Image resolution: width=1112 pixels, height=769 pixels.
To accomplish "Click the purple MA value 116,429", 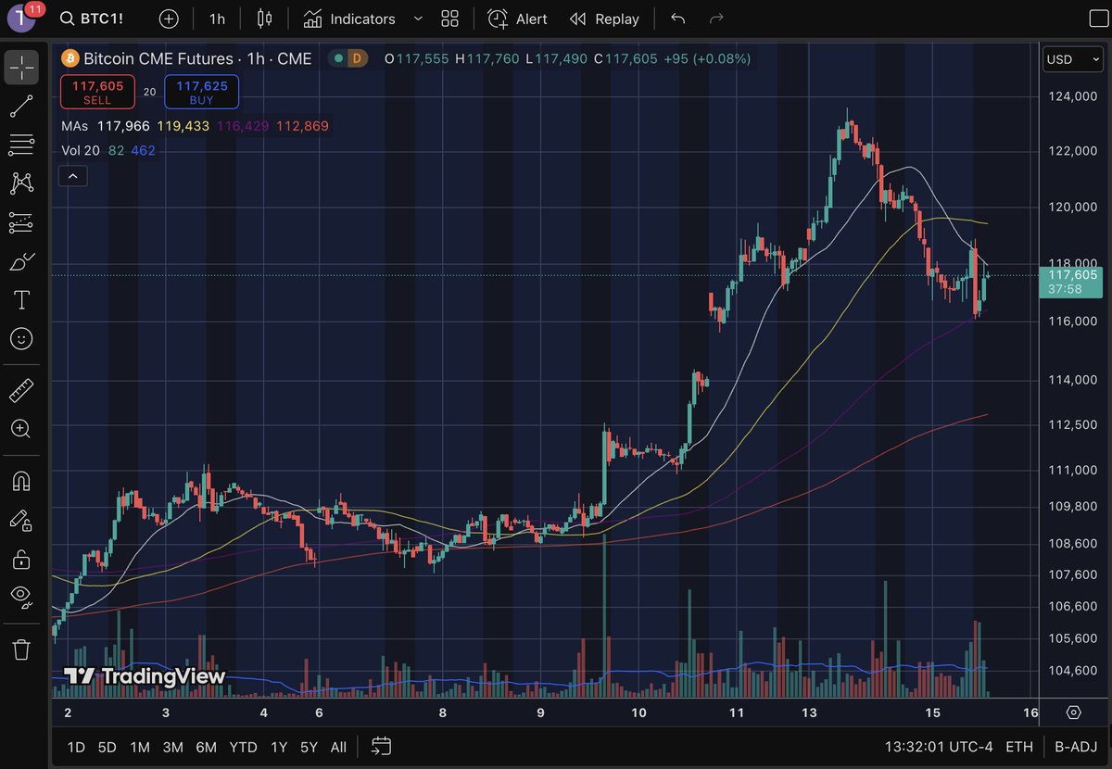I will (x=242, y=126).
